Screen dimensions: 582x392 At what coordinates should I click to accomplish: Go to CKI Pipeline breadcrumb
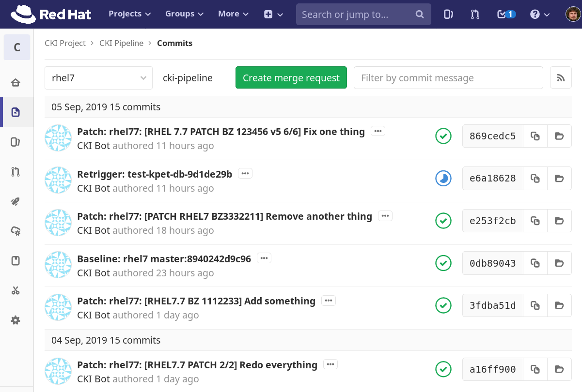click(122, 43)
